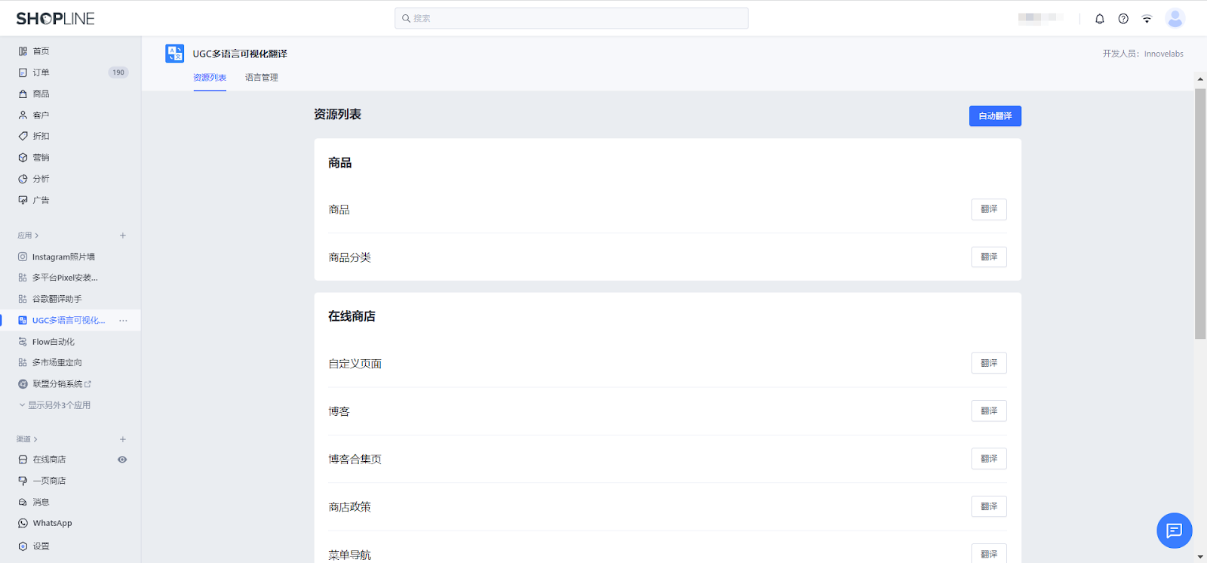Screen dimensions: 1207x563
Task: Click the vertical scrollbar on the right
Action: click(1199, 214)
